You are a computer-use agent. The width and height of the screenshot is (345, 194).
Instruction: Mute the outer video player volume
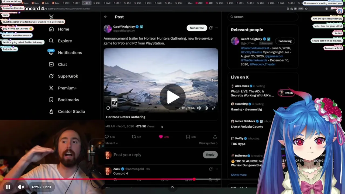(x=21, y=187)
